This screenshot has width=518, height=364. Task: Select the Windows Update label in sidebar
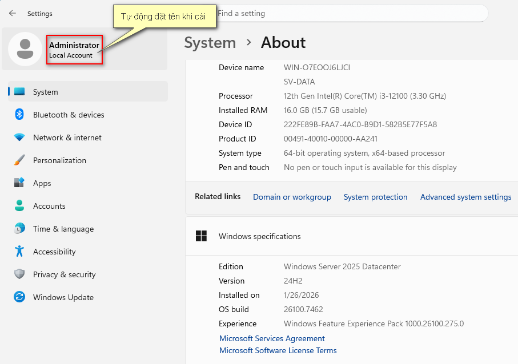[x=63, y=297]
